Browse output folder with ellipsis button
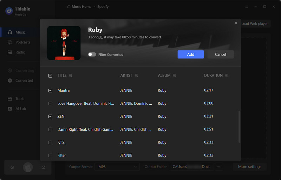The width and height of the screenshot is (281, 180). click(x=219, y=167)
